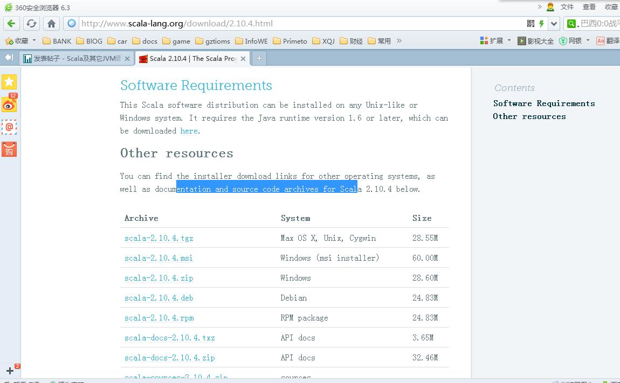The image size is (620, 383).
Task: Toggle the sidebar collapse arrow on tab bar
Action: coord(9,58)
